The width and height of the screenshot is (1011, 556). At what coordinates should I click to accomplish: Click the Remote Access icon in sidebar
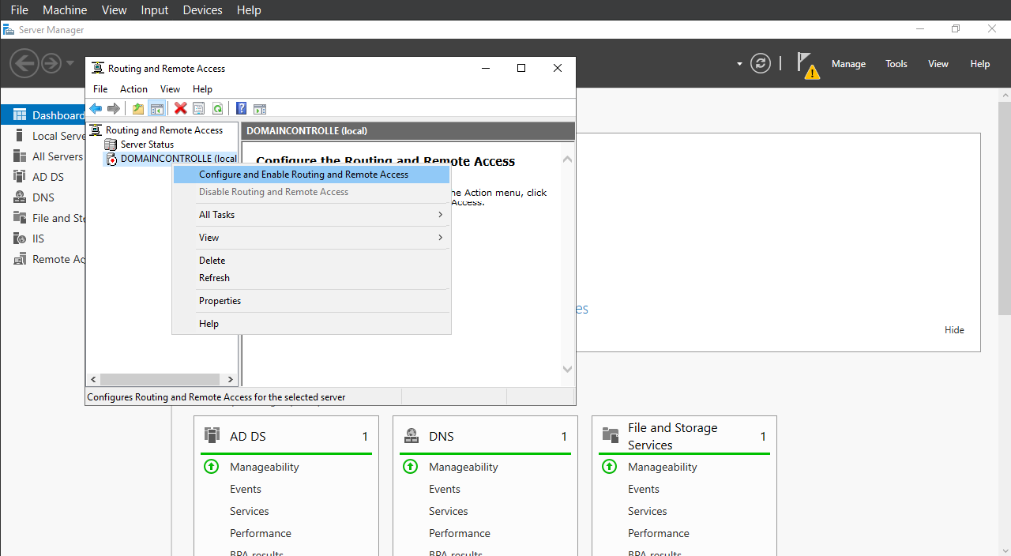(x=20, y=259)
